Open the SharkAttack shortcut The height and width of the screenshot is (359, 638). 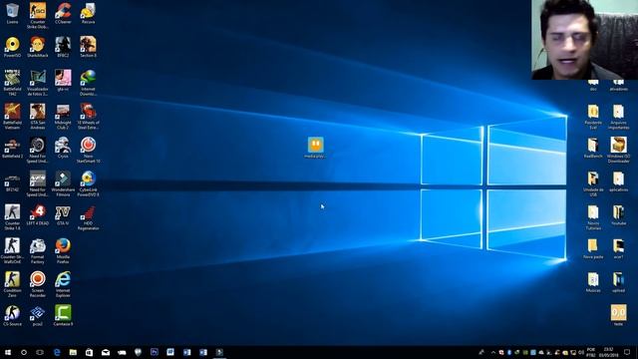click(x=38, y=47)
